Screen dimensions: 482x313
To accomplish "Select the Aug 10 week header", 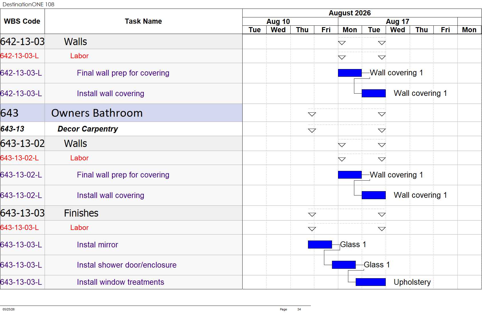I will (278, 22).
